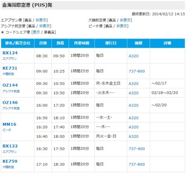
Task: Select the 最終更新日 2014/02/12 14:15 timestamp
Action: tap(158, 14)
